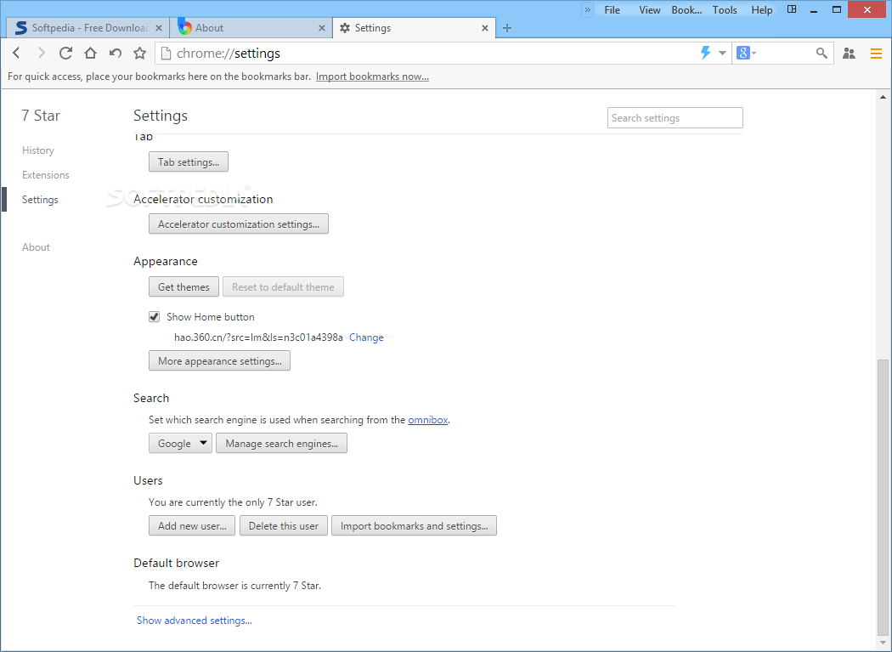Open the View menu
The image size is (892, 652).
point(650,9)
